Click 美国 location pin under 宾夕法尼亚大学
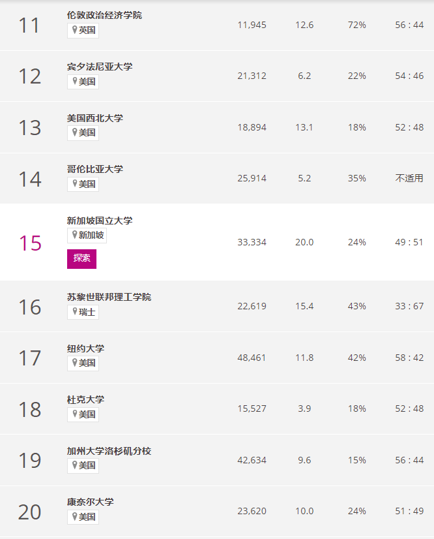Image resolution: width=434 pixels, height=539 pixels. click(x=83, y=82)
